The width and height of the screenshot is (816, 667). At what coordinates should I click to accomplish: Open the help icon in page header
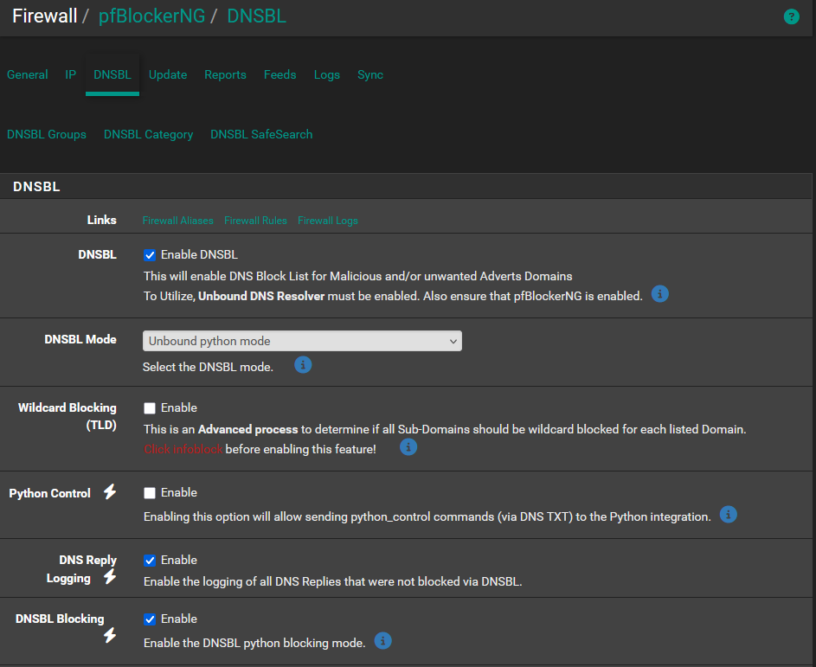pos(791,16)
